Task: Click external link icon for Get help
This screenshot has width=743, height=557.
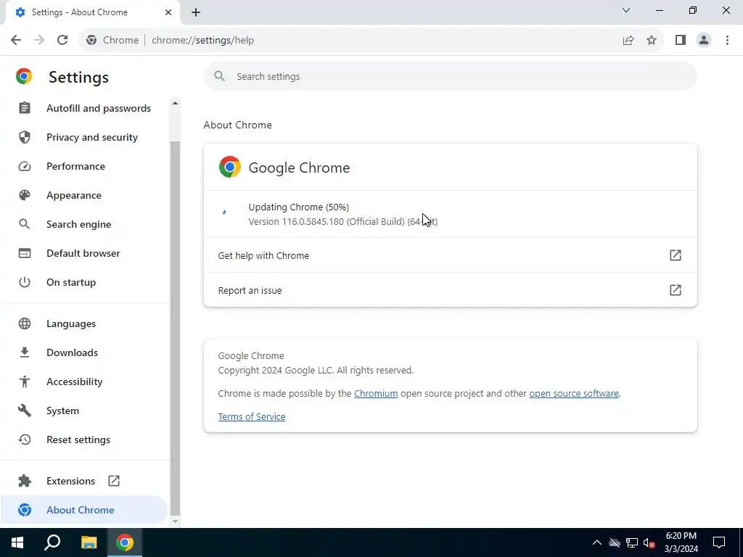Action: (676, 255)
